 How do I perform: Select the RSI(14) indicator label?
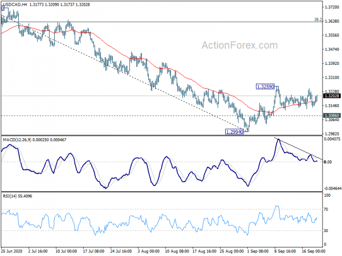10,196
